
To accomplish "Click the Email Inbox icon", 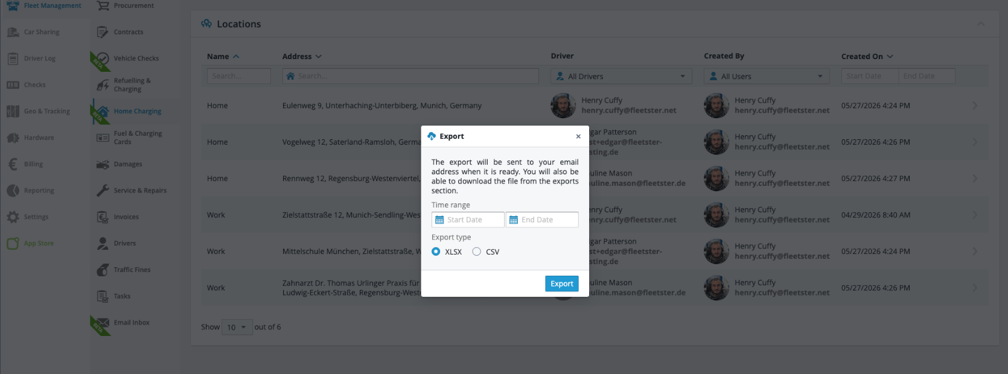I will [103, 323].
